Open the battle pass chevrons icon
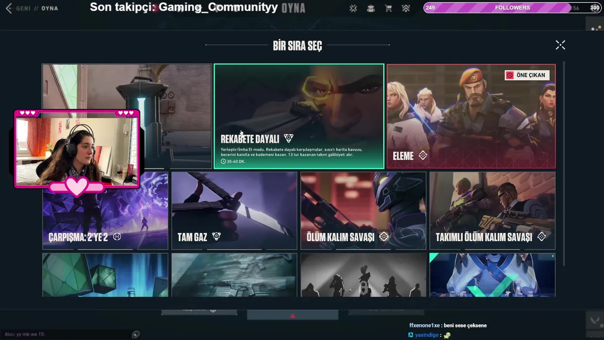Screen dimensions: 604x340 [x=406, y=8]
